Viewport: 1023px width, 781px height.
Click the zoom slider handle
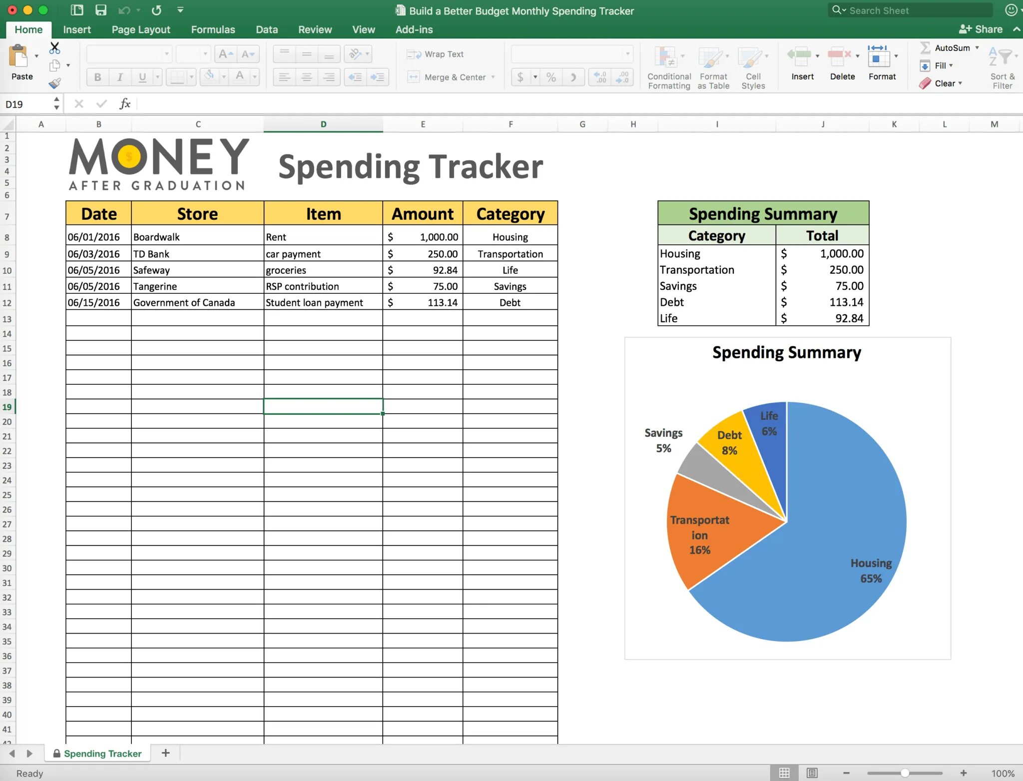point(905,773)
